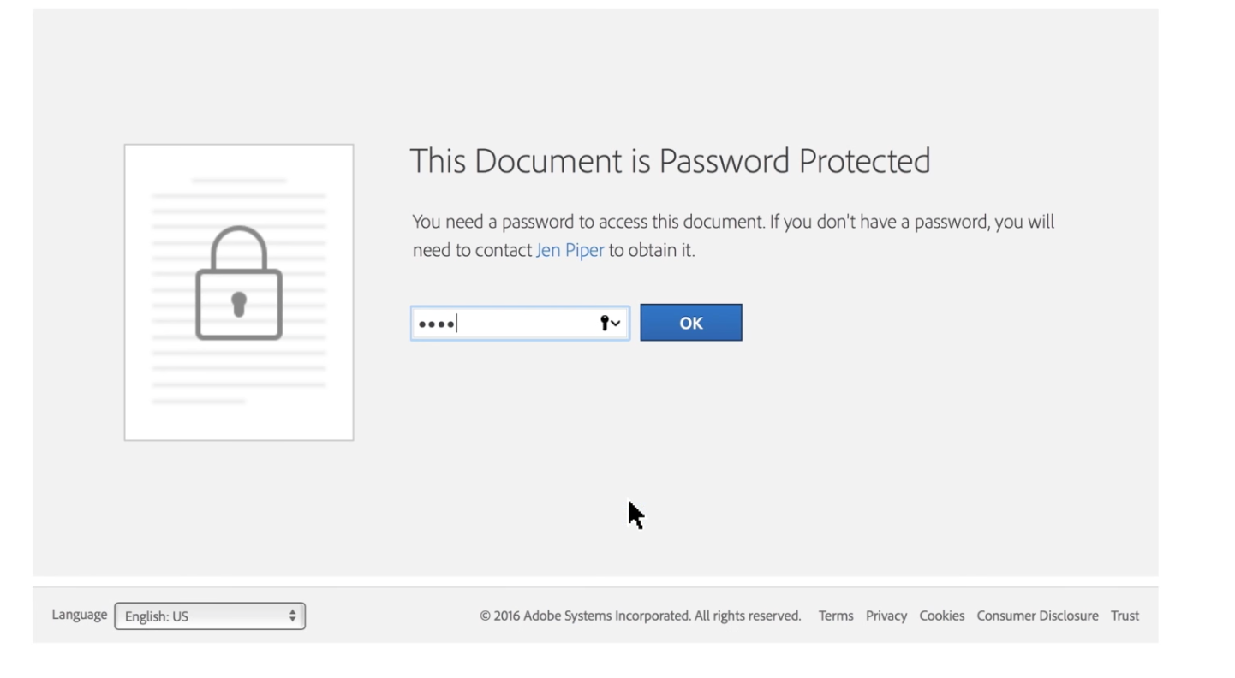This screenshot has width=1235, height=678.
Task: Open the Jen Piper contact link
Action: 570,251
